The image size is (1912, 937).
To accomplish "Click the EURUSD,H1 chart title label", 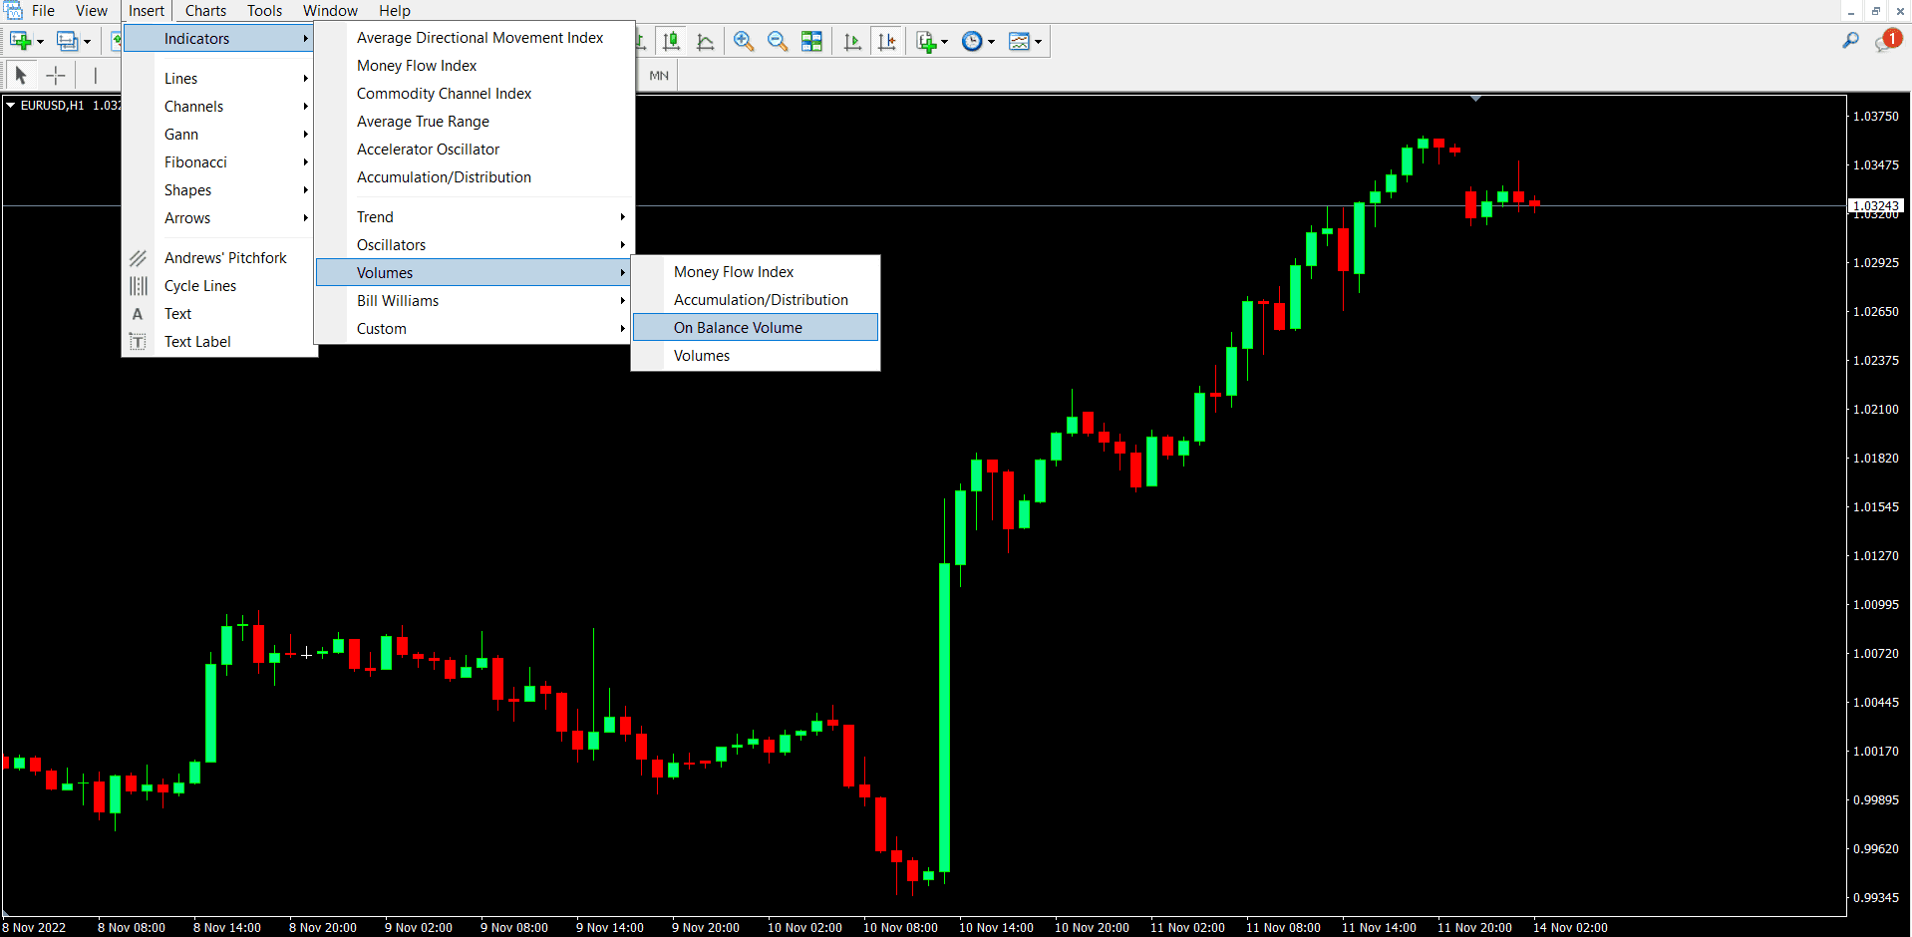I will click(x=52, y=106).
